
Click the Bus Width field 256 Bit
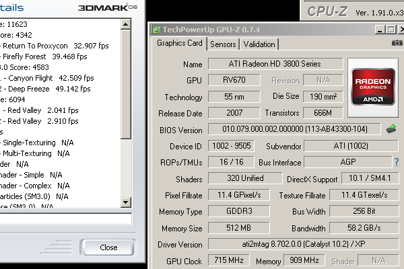pyautogui.click(x=364, y=211)
